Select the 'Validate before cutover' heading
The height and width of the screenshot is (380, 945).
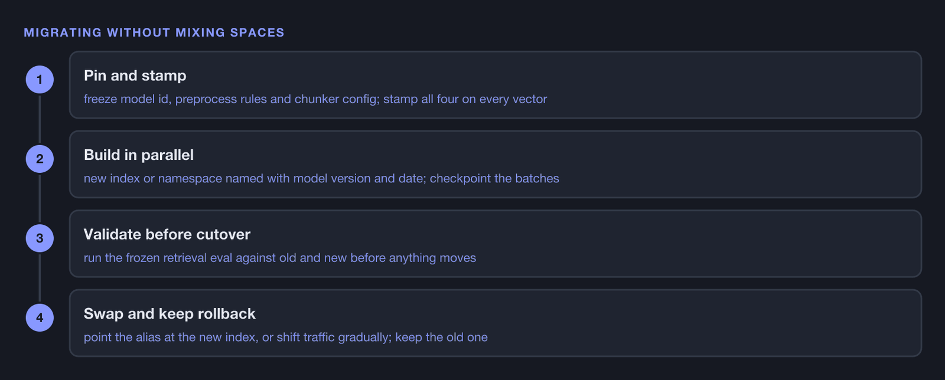[167, 234]
